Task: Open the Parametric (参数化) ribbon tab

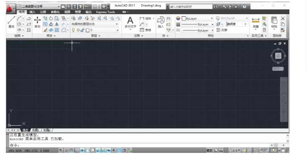Action: 55,12
